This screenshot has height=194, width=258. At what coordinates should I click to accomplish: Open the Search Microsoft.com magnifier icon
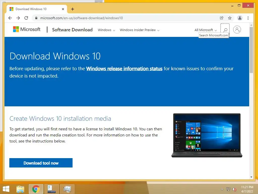coord(225,30)
